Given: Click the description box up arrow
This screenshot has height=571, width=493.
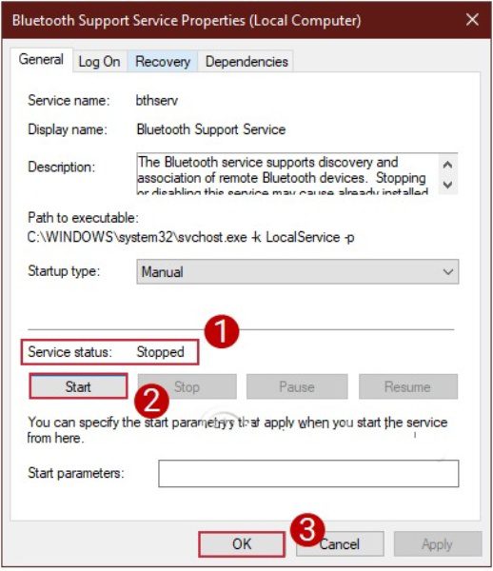Looking at the screenshot, I should 447,165.
